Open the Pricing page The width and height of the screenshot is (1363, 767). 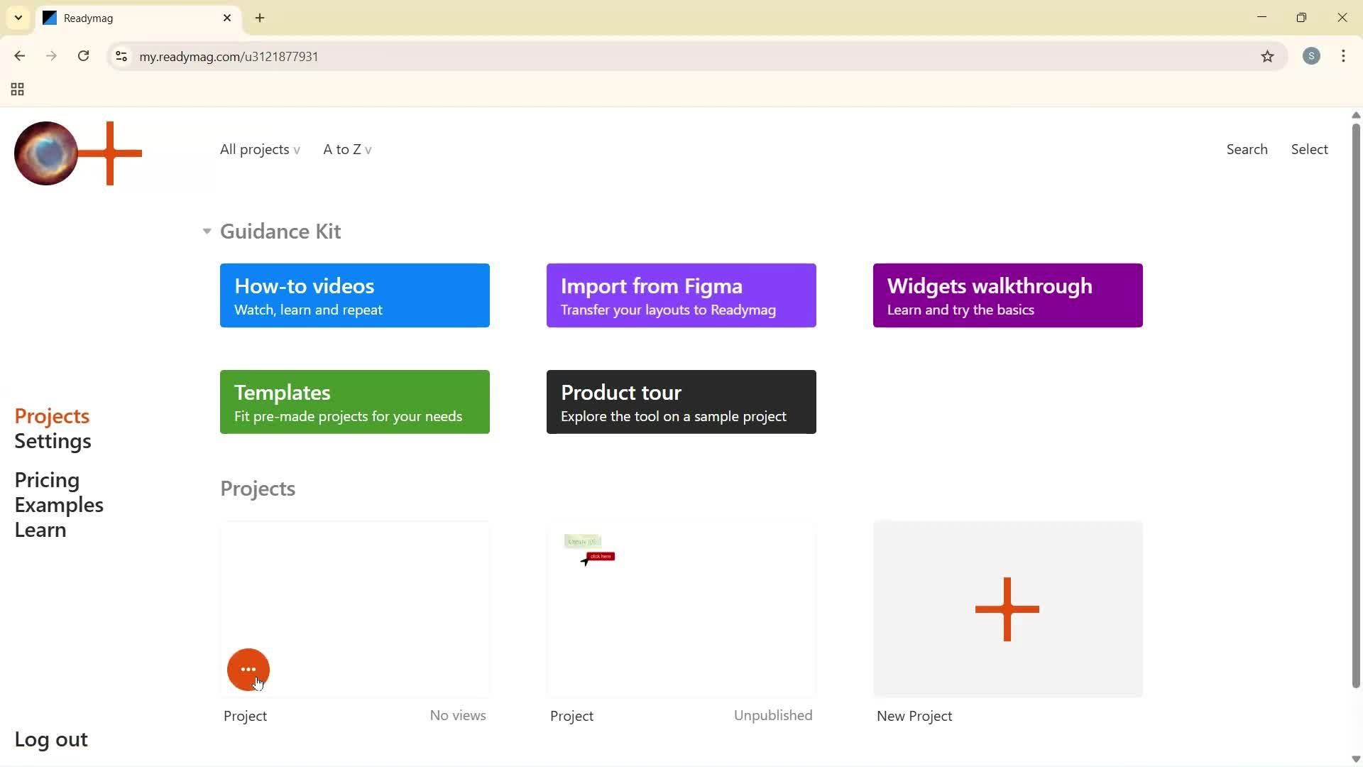46,480
